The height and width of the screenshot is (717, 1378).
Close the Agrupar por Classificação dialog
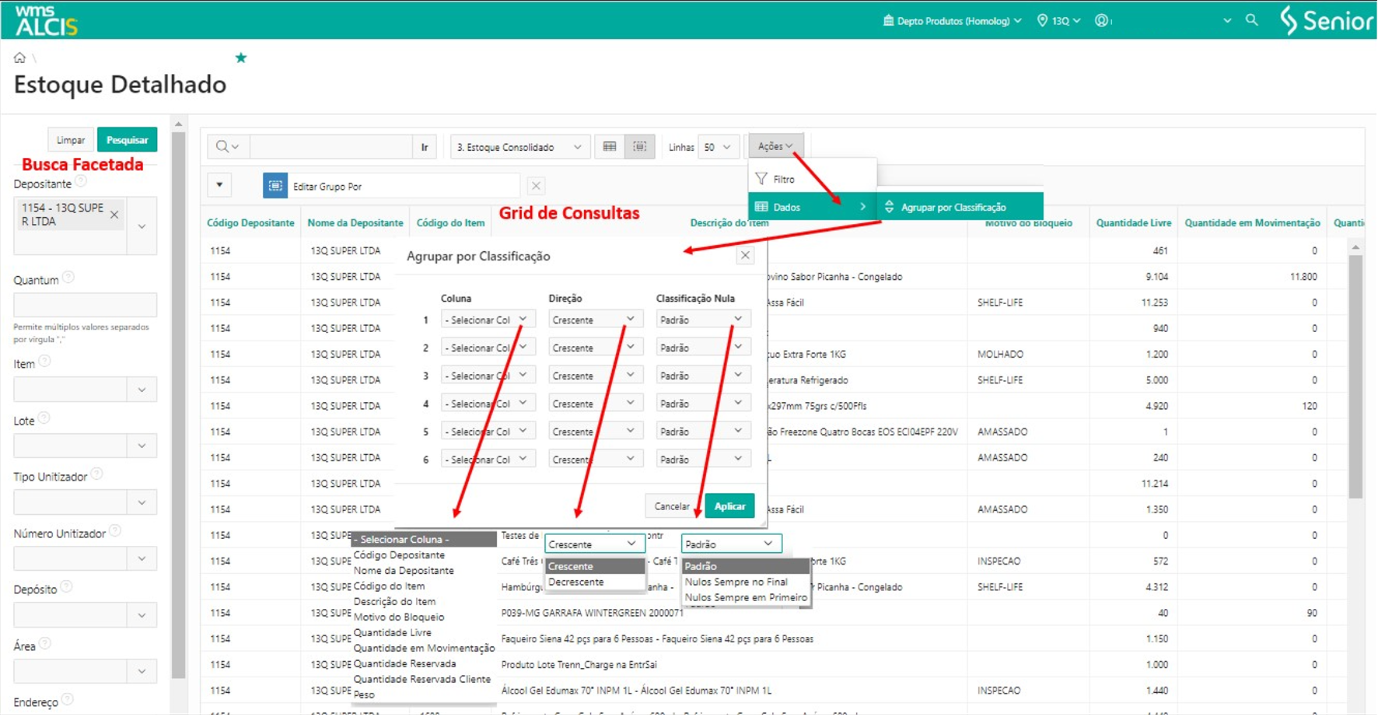coord(745,255)
